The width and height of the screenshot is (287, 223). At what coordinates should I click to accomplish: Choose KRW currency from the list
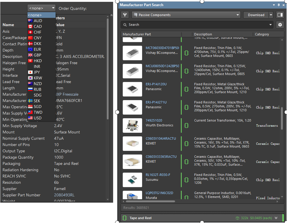coord(41,78)
